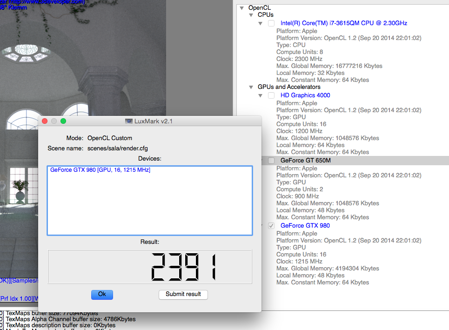Image resolution: width=449 pixels, height=330 pixels.
Task: Click the GPUs and Accelerators label
Action: point(289,87)
